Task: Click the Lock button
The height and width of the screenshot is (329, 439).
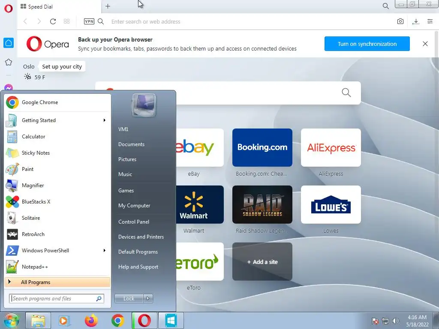Action: pos(129,299)
